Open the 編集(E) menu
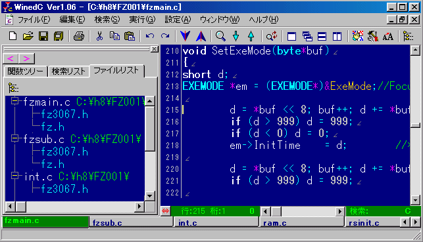The image size is (423, 242). (x=72, y=20)
